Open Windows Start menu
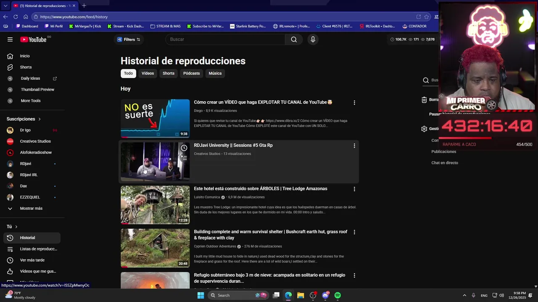Image resolution: width=538 pixels, height=302 pixels. click(201, 295)
